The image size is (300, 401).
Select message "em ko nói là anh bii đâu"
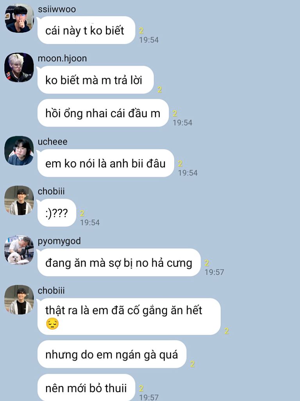pos(106,163)
